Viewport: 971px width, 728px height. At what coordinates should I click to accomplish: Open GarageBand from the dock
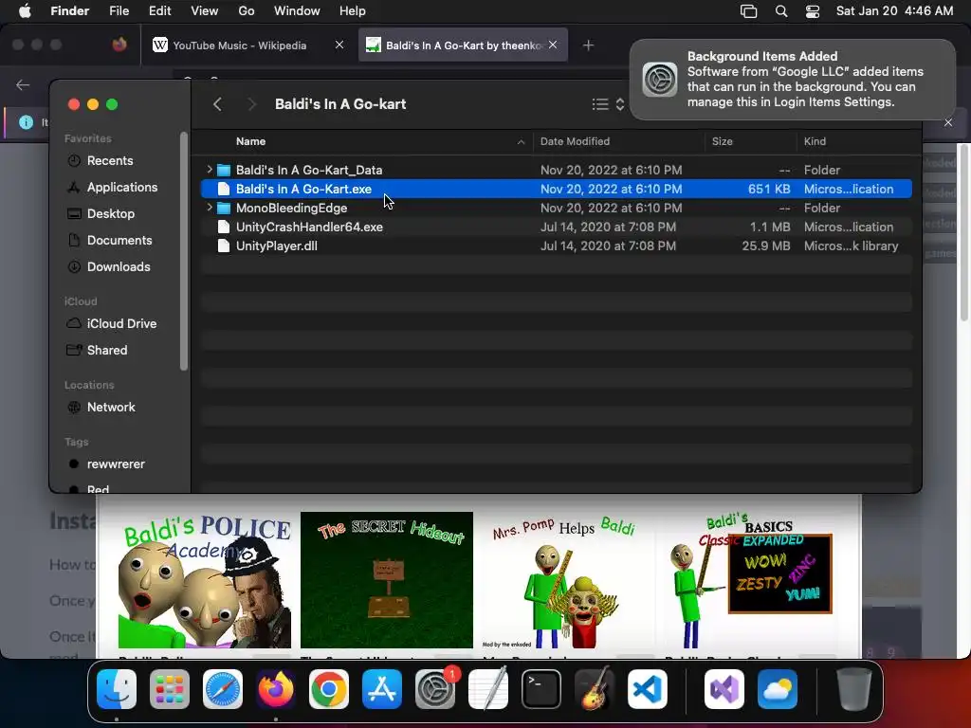595,689
